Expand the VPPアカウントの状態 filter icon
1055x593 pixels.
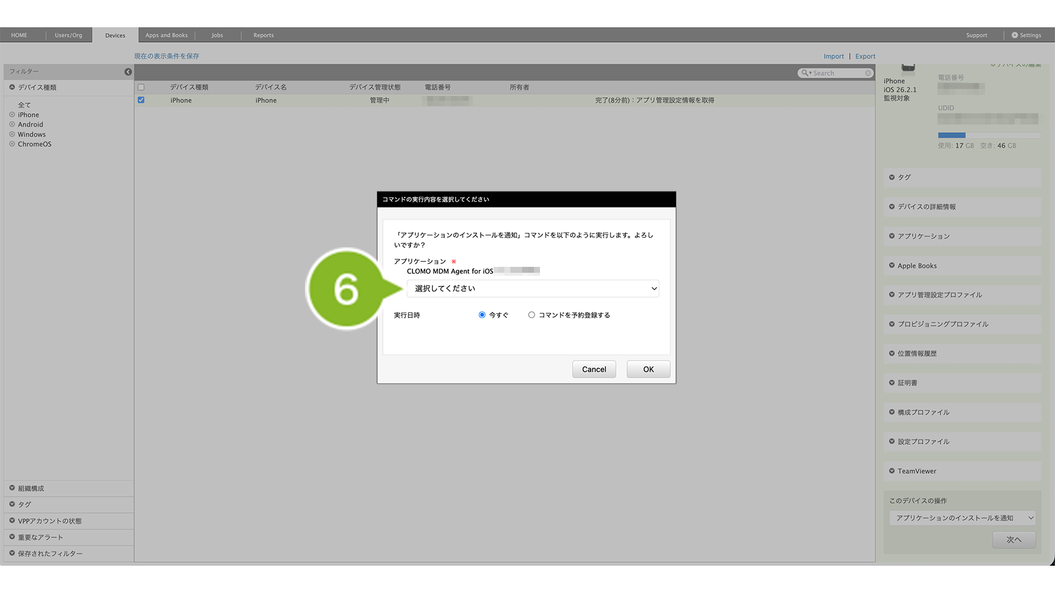[12, 521]
